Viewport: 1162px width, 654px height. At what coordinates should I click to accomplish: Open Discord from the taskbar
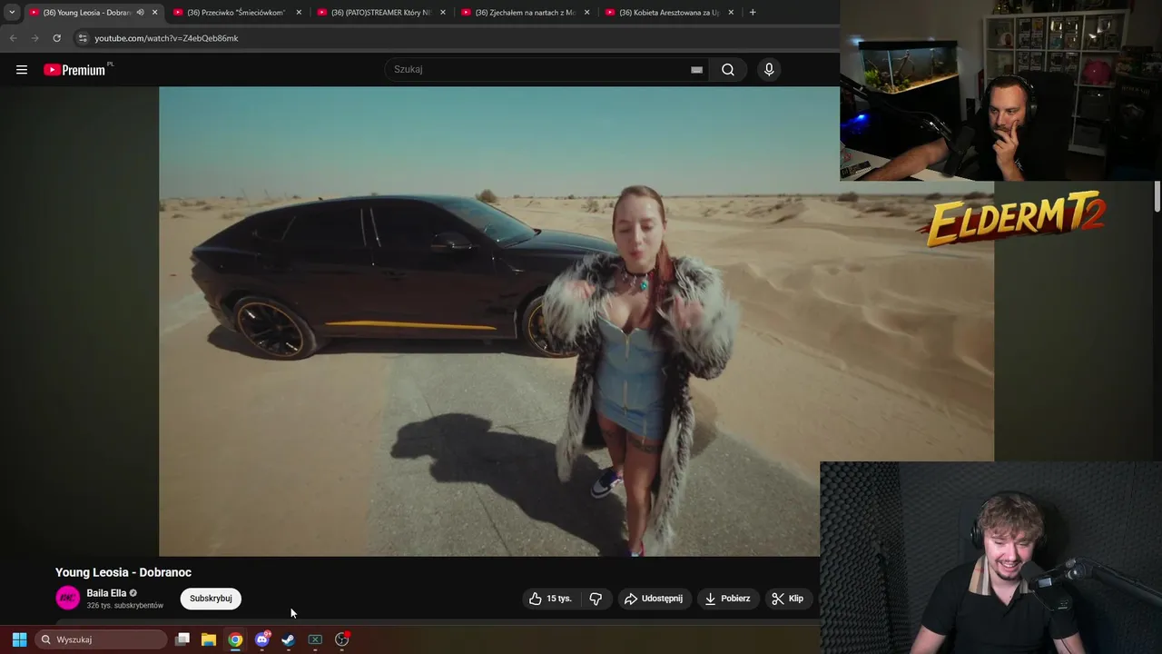tap(262, 639)
